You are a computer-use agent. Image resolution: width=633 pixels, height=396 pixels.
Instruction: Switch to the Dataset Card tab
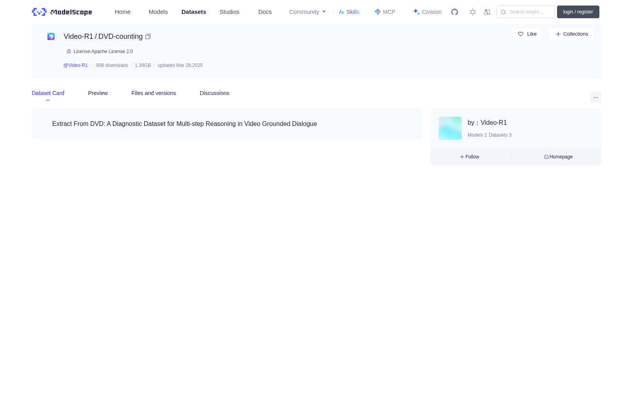click(48, 93)
